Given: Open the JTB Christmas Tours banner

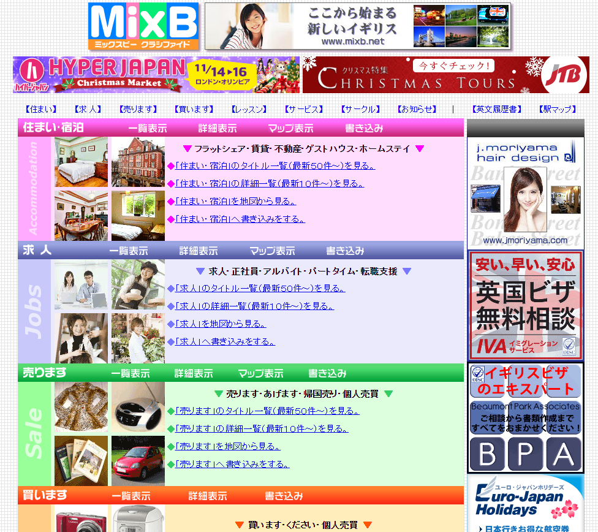Looking at the screenshot, I should [x=446, y=75].
